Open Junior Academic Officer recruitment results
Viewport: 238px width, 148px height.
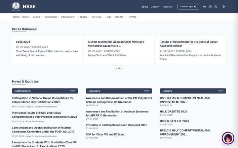point(189,44)
